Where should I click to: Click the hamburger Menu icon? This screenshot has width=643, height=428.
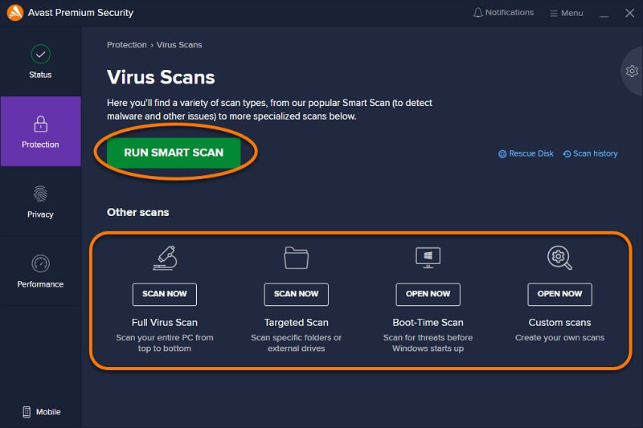point(554,13)
